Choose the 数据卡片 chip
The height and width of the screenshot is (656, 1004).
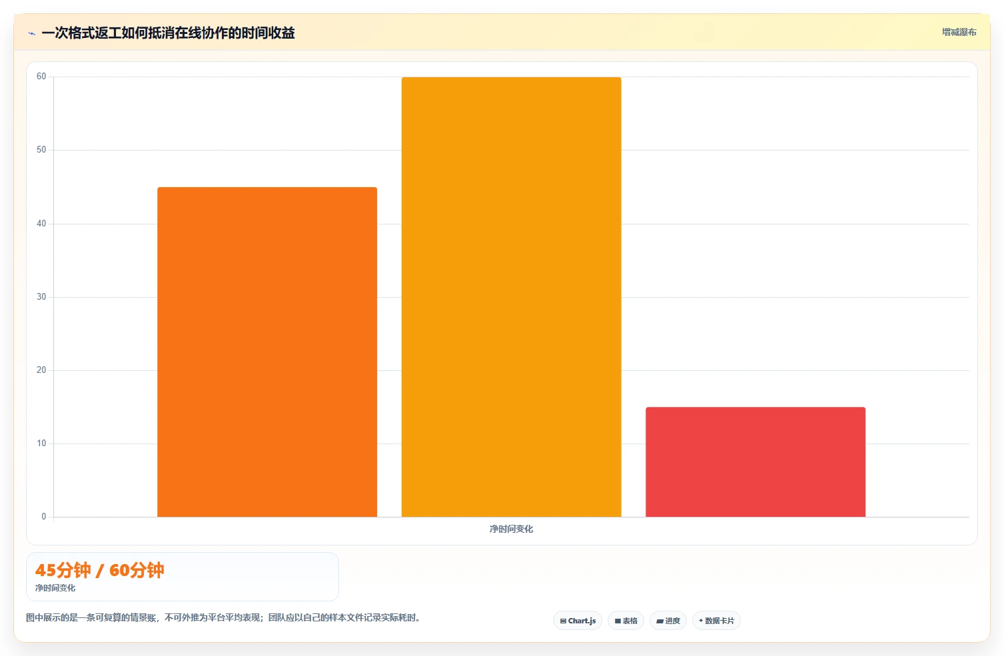(x=716, y=621)
